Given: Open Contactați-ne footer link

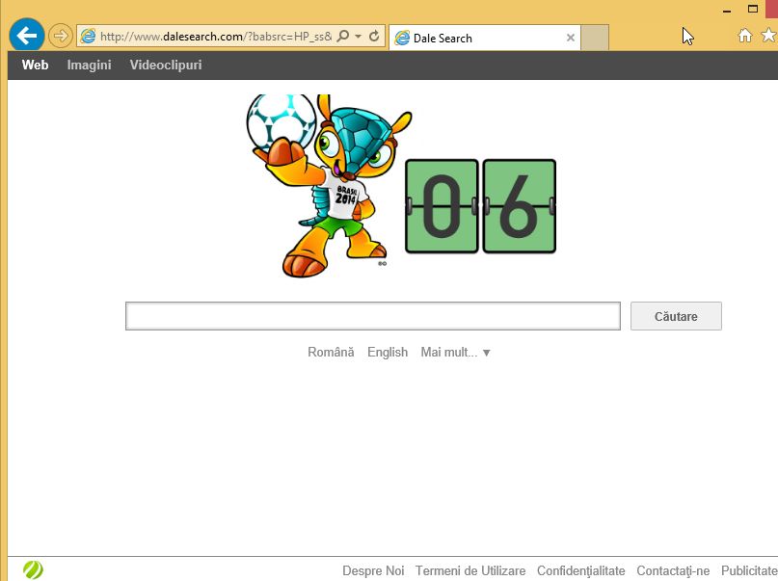Looking at the screenshot, I should coord(673,570).
